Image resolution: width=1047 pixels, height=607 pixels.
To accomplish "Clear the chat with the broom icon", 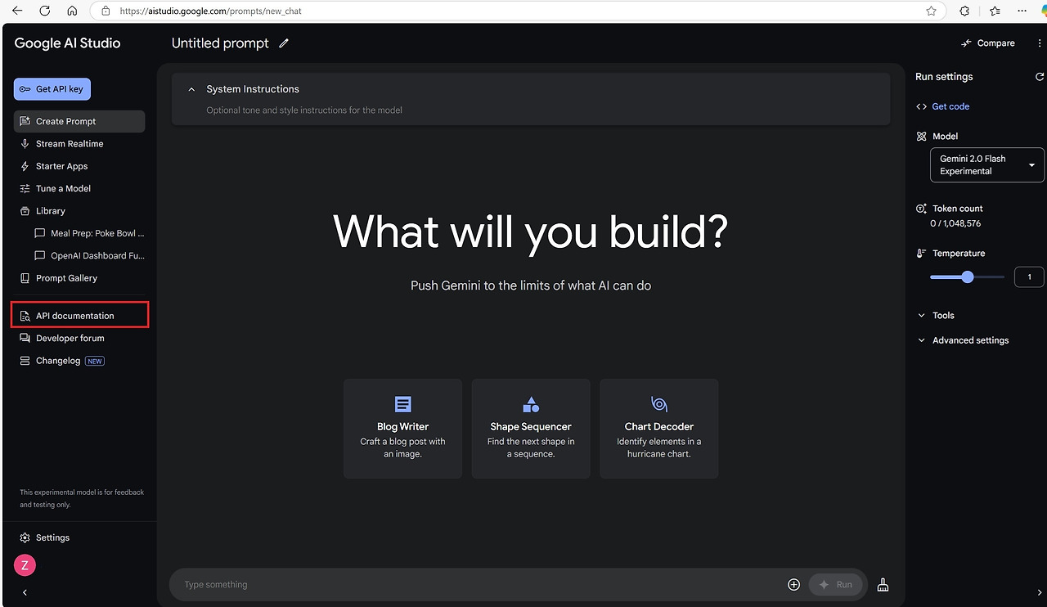I will tap(883, 585).
